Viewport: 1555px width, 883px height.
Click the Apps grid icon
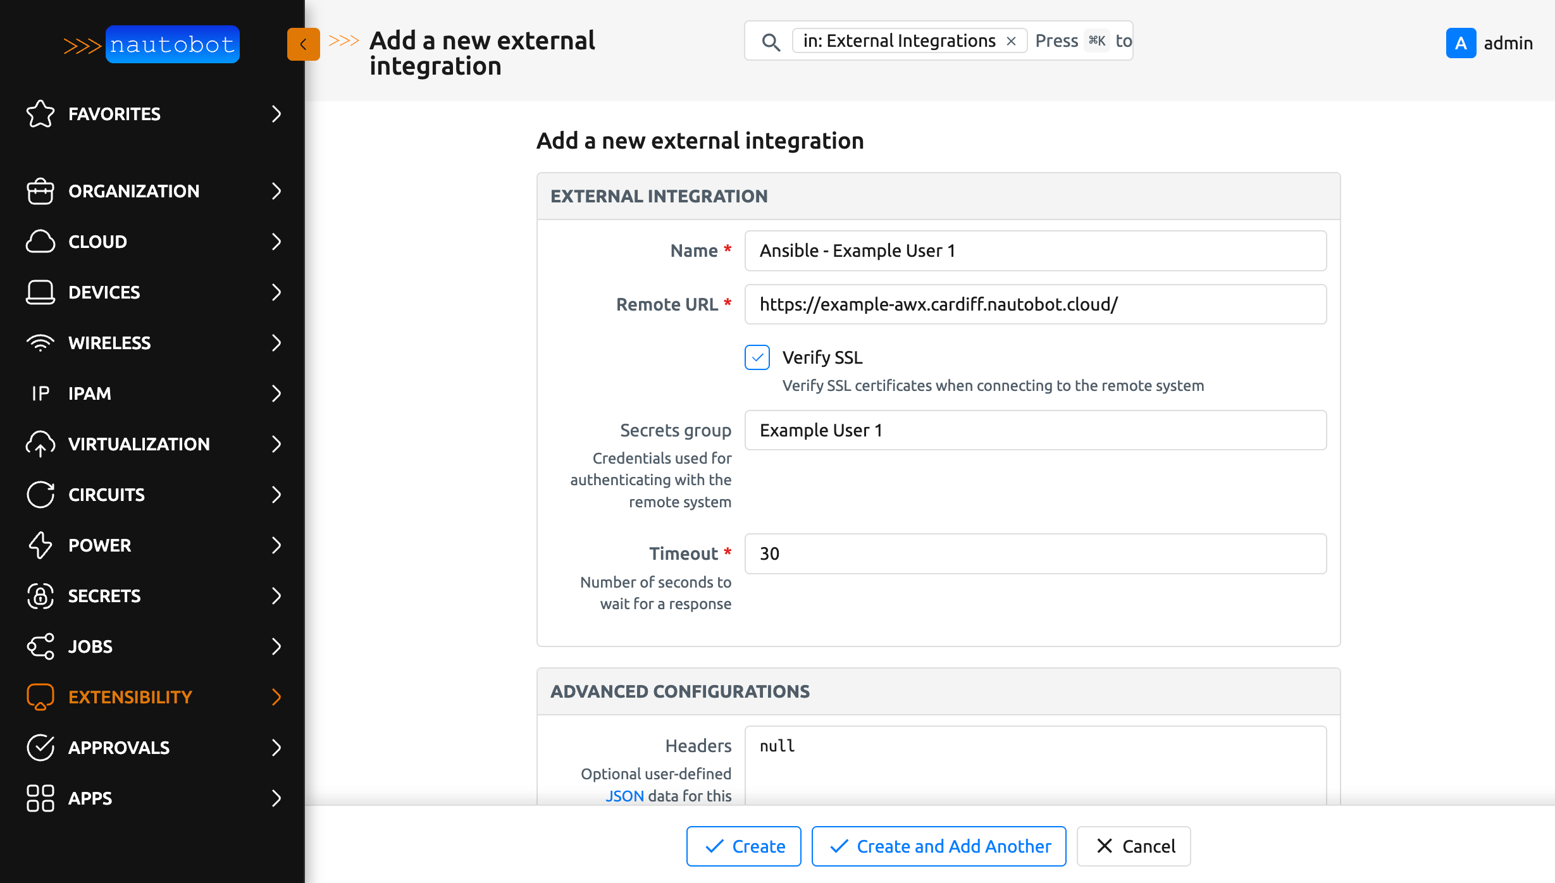[x=40, y=798]
